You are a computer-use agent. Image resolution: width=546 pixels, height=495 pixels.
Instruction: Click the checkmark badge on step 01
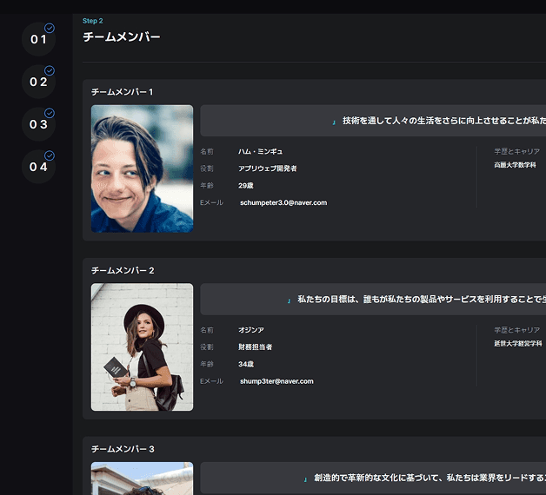[50, 29]
